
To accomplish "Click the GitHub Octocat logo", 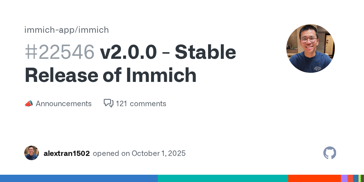I will tap(330, 153).
